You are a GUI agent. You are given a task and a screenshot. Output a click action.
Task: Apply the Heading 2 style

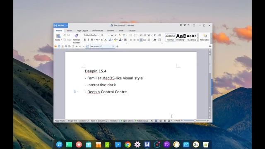coord(191,38)
